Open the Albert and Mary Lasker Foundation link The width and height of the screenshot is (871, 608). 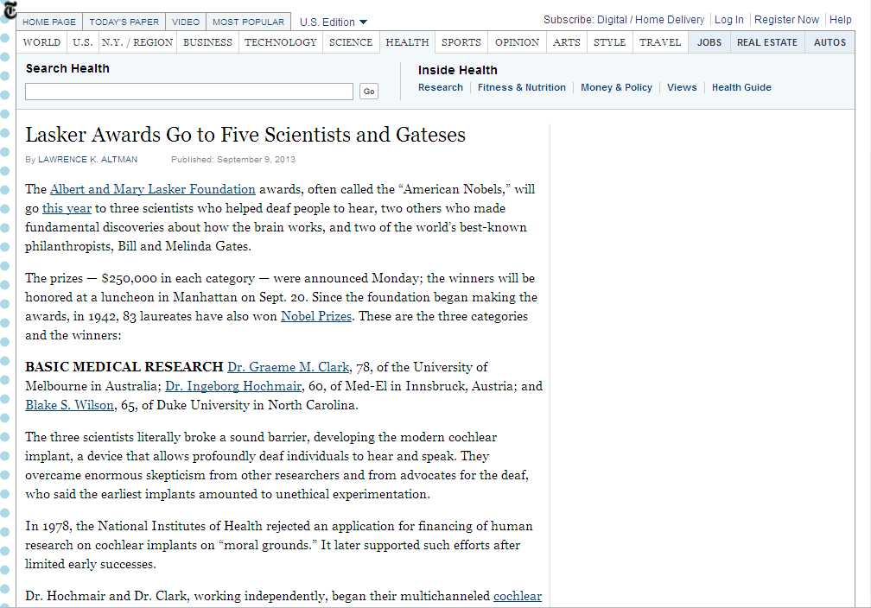tap(152, 188)
